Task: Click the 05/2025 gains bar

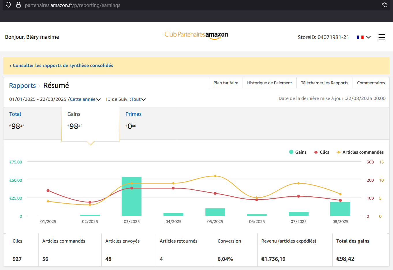Action: 215,212
